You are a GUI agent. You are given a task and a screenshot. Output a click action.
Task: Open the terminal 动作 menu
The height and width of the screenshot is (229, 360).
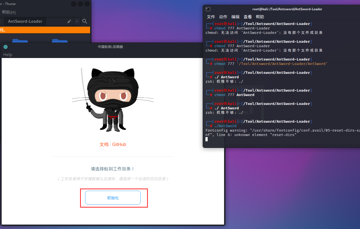coord(223,17)
